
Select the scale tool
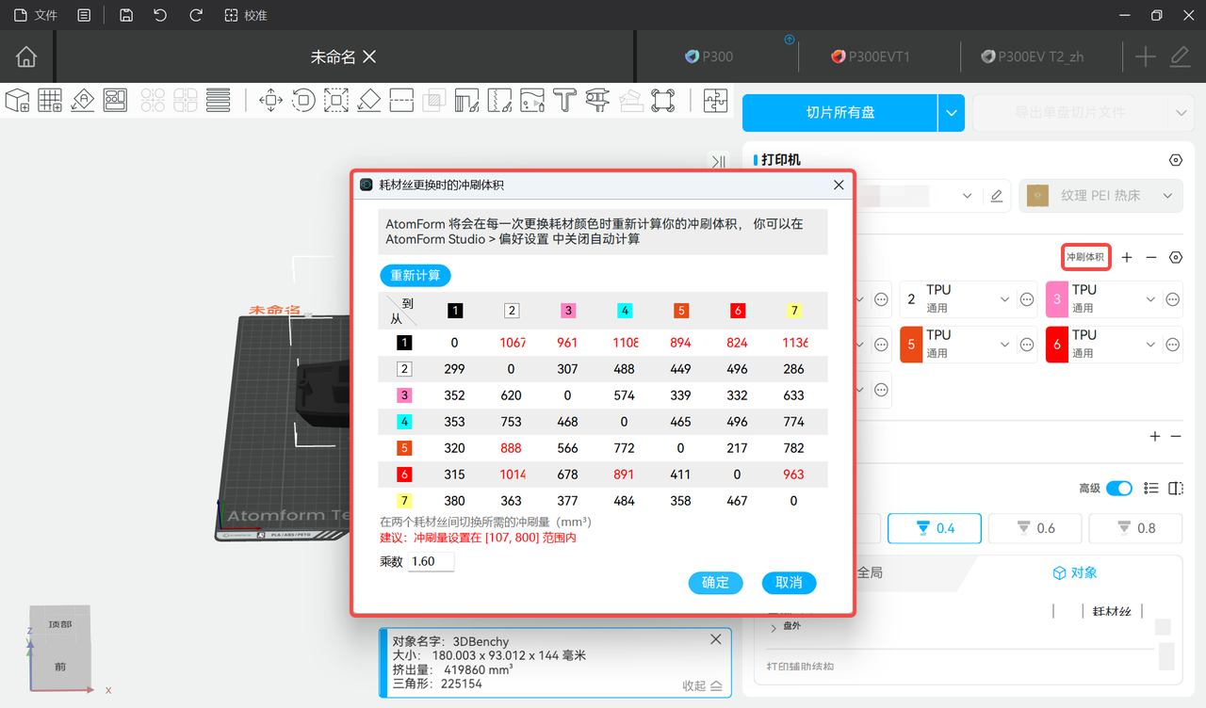(x=336, y=100)
